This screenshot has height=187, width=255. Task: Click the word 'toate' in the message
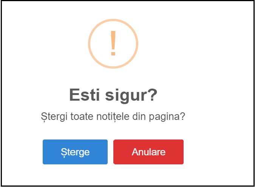(x=82, y=117)
